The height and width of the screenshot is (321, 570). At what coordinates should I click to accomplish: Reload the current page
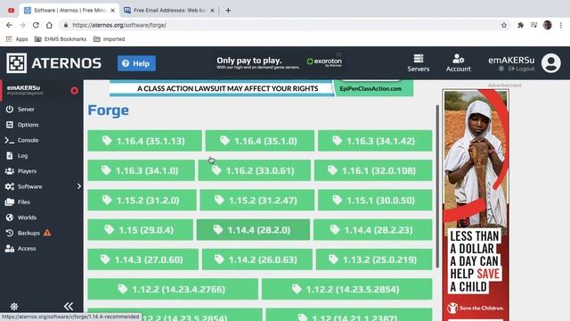click(x=36, y=25)
